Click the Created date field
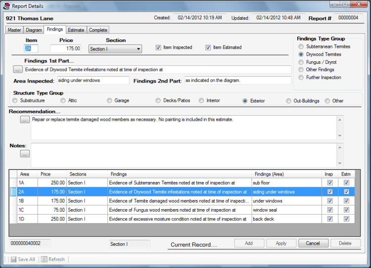371x268 pixels. pos(200,18)
